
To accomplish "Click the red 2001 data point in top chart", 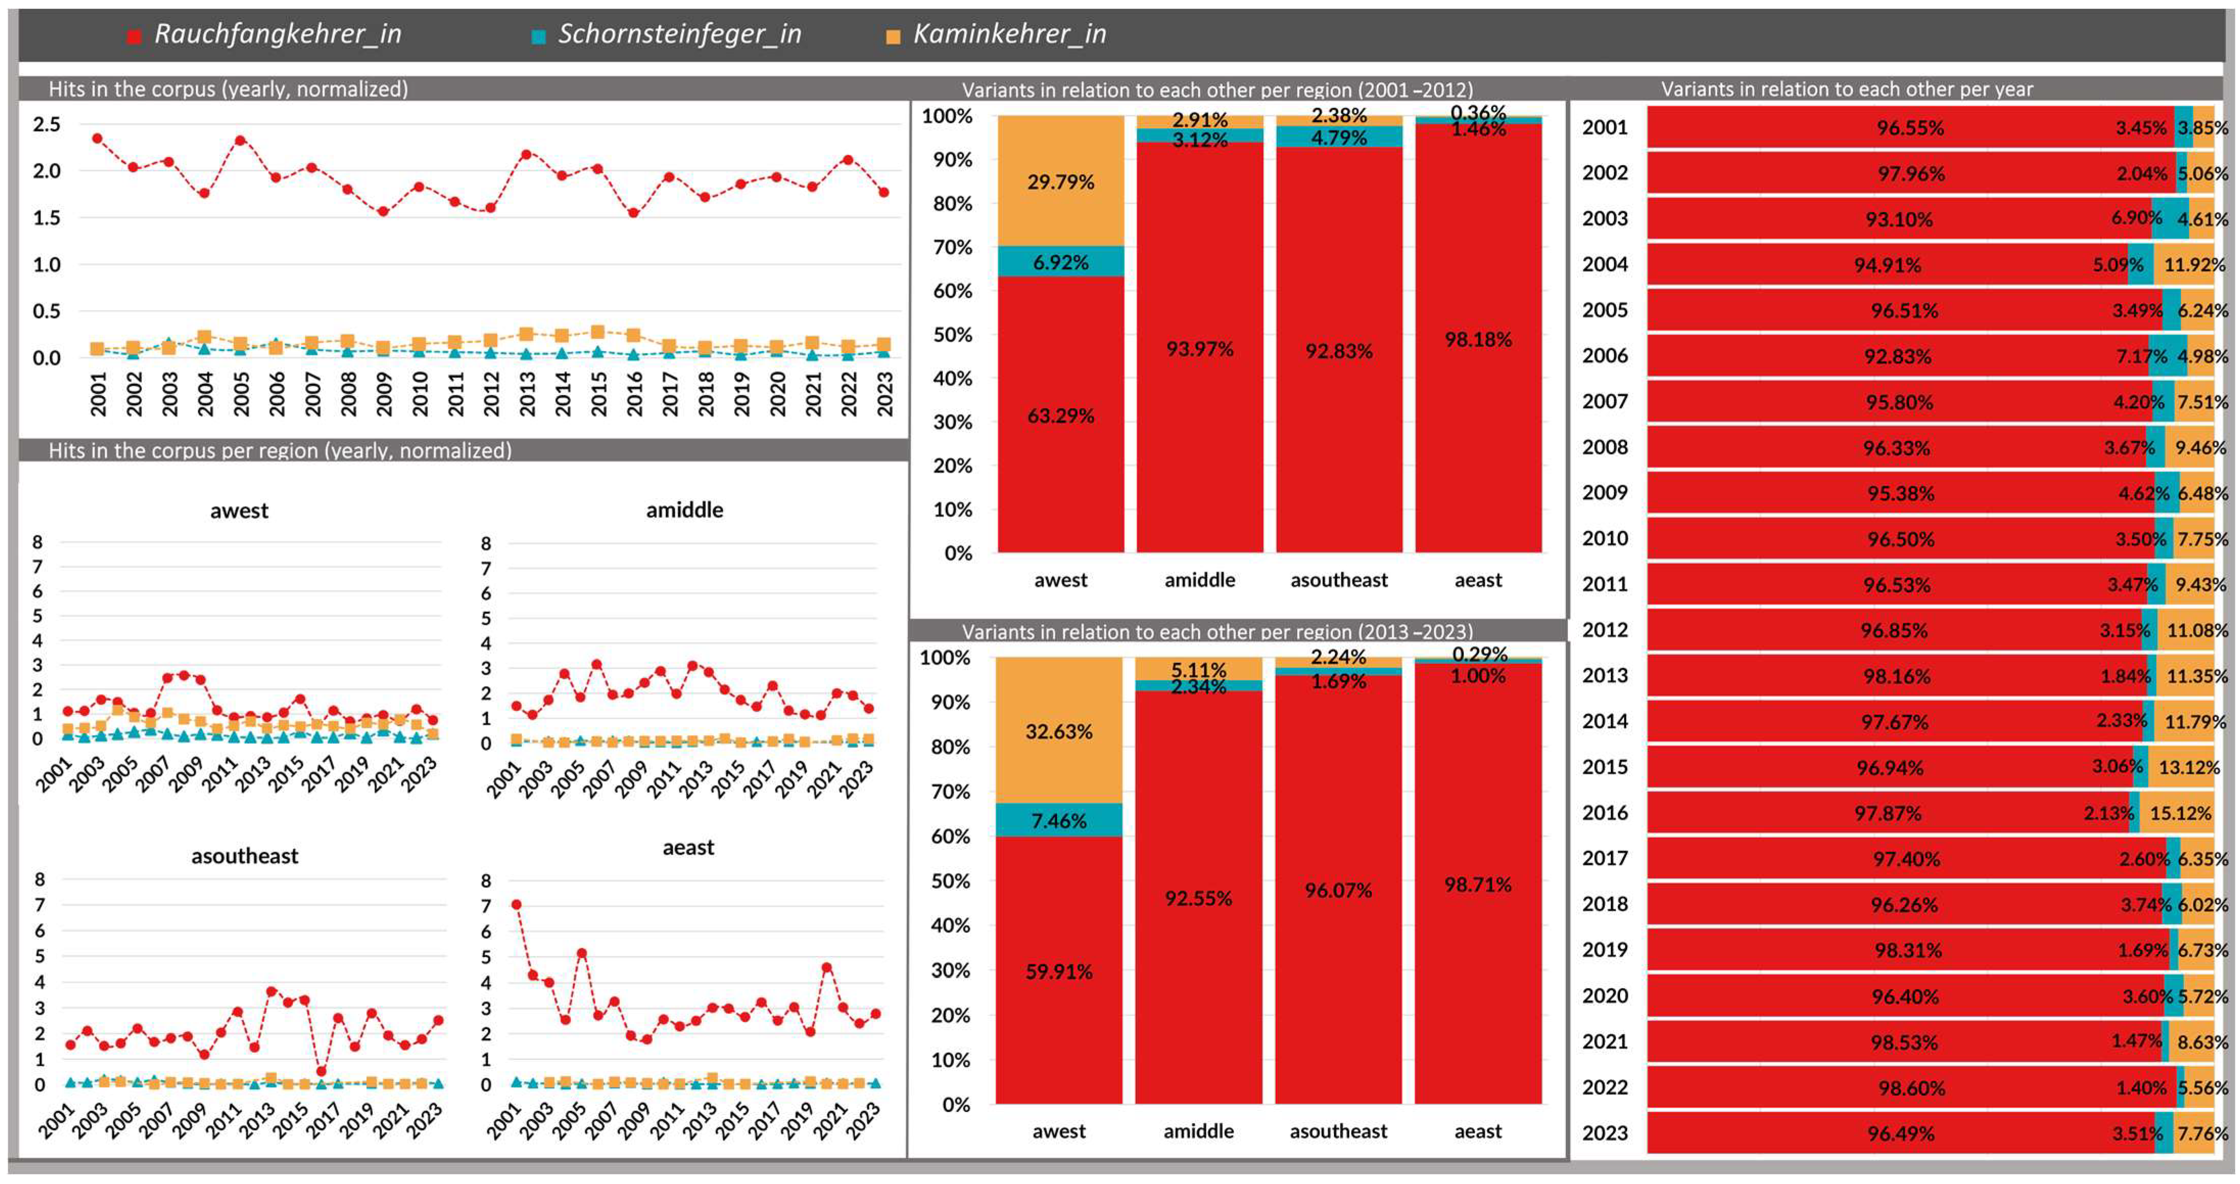I will [98, 138].
